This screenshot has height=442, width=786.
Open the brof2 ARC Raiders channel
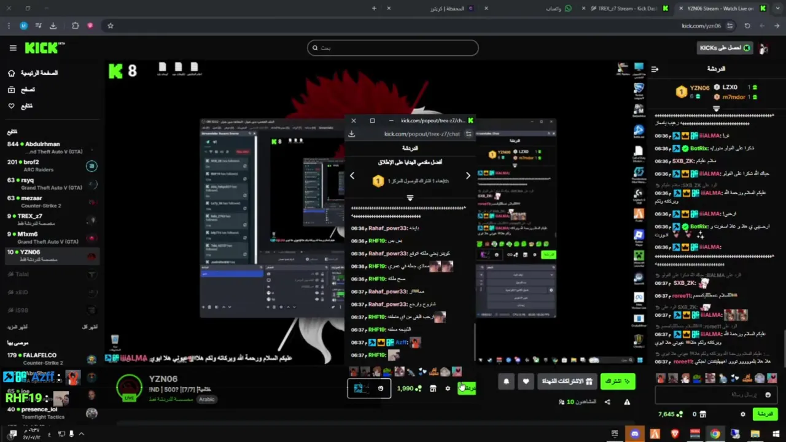click(x=52, y=166)
